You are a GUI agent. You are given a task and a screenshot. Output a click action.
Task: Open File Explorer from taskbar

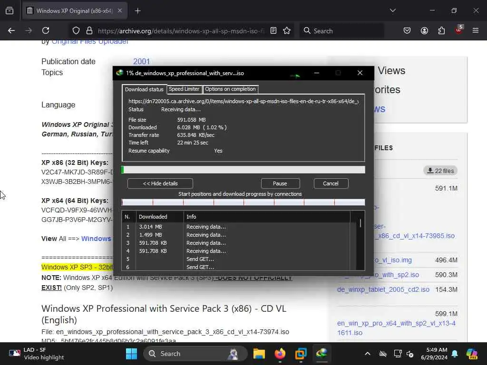coord(259,354)
